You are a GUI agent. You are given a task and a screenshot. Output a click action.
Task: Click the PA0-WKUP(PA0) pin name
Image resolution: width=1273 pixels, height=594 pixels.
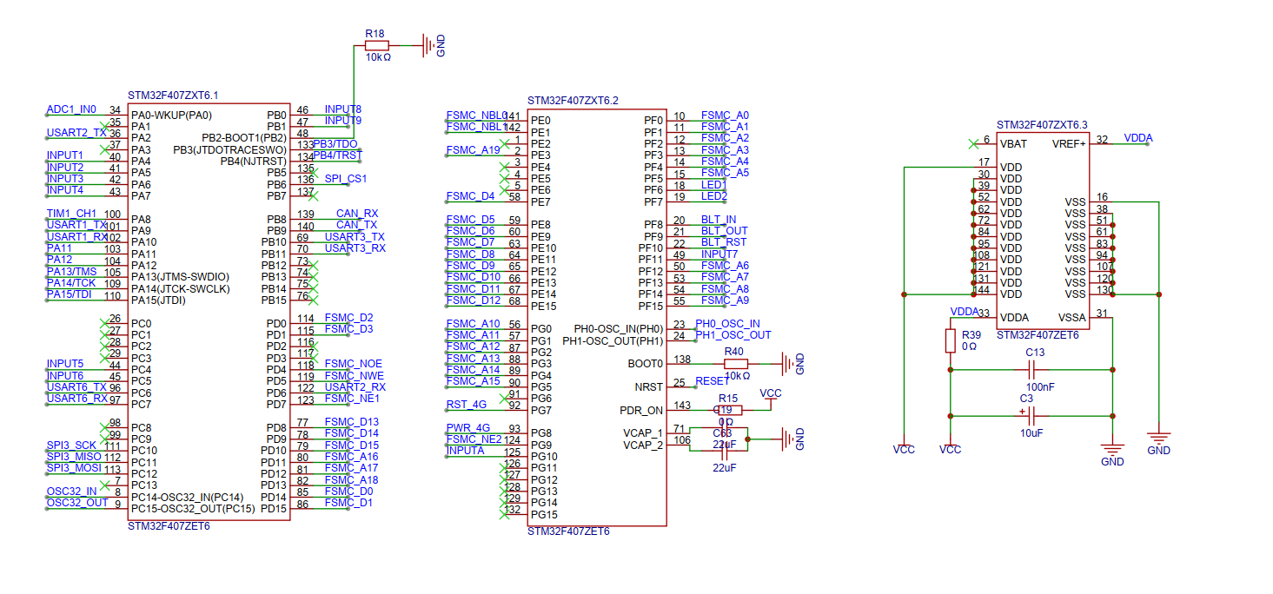(171, 115)
